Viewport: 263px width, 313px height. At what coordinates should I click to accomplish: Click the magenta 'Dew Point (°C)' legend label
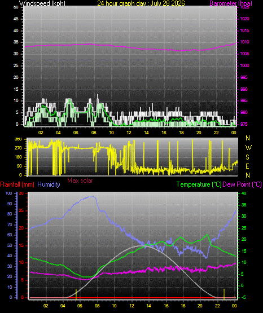click(x=242, y=184)
